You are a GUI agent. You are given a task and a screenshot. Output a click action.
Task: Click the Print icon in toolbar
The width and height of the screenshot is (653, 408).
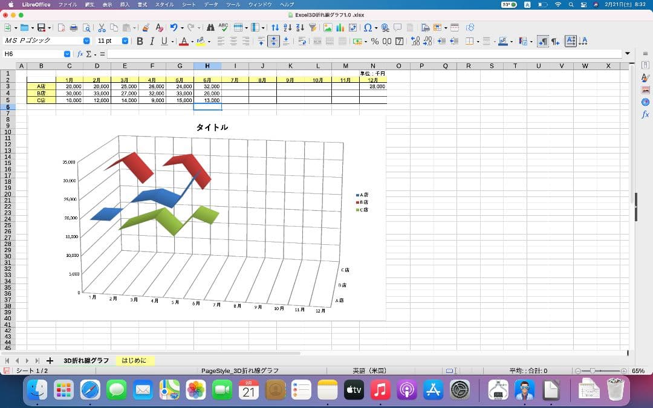(73, 27)
